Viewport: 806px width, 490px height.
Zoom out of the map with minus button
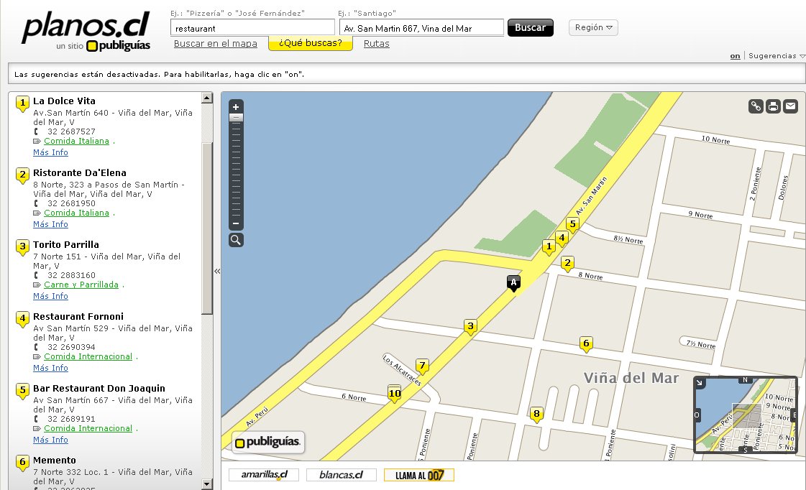point(236,223)
